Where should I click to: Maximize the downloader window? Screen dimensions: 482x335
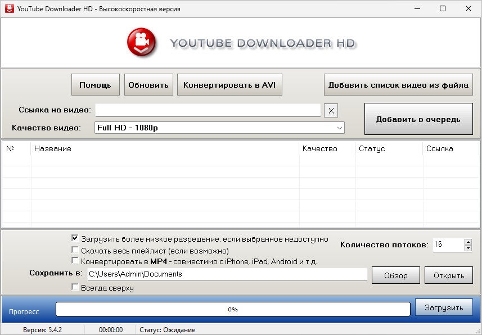[x=442, y=8]
